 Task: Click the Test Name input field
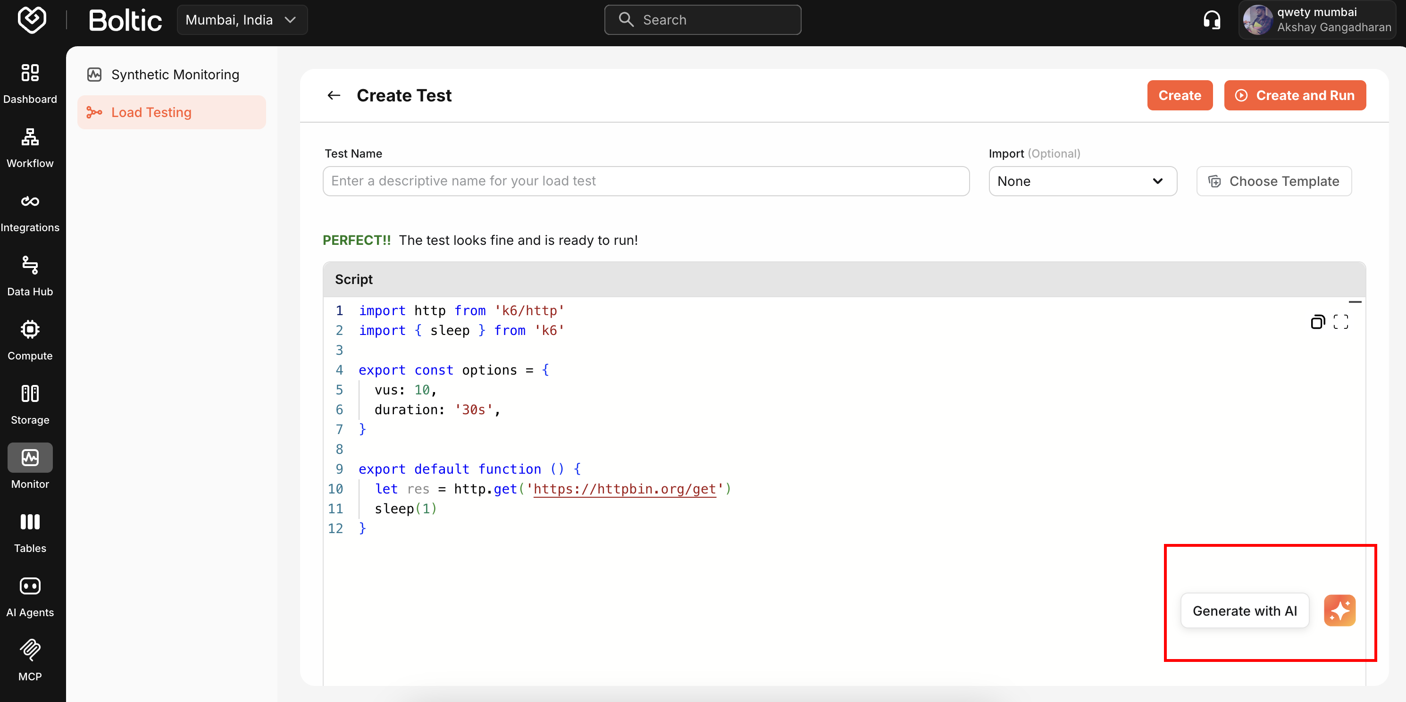tap(646, 181)
